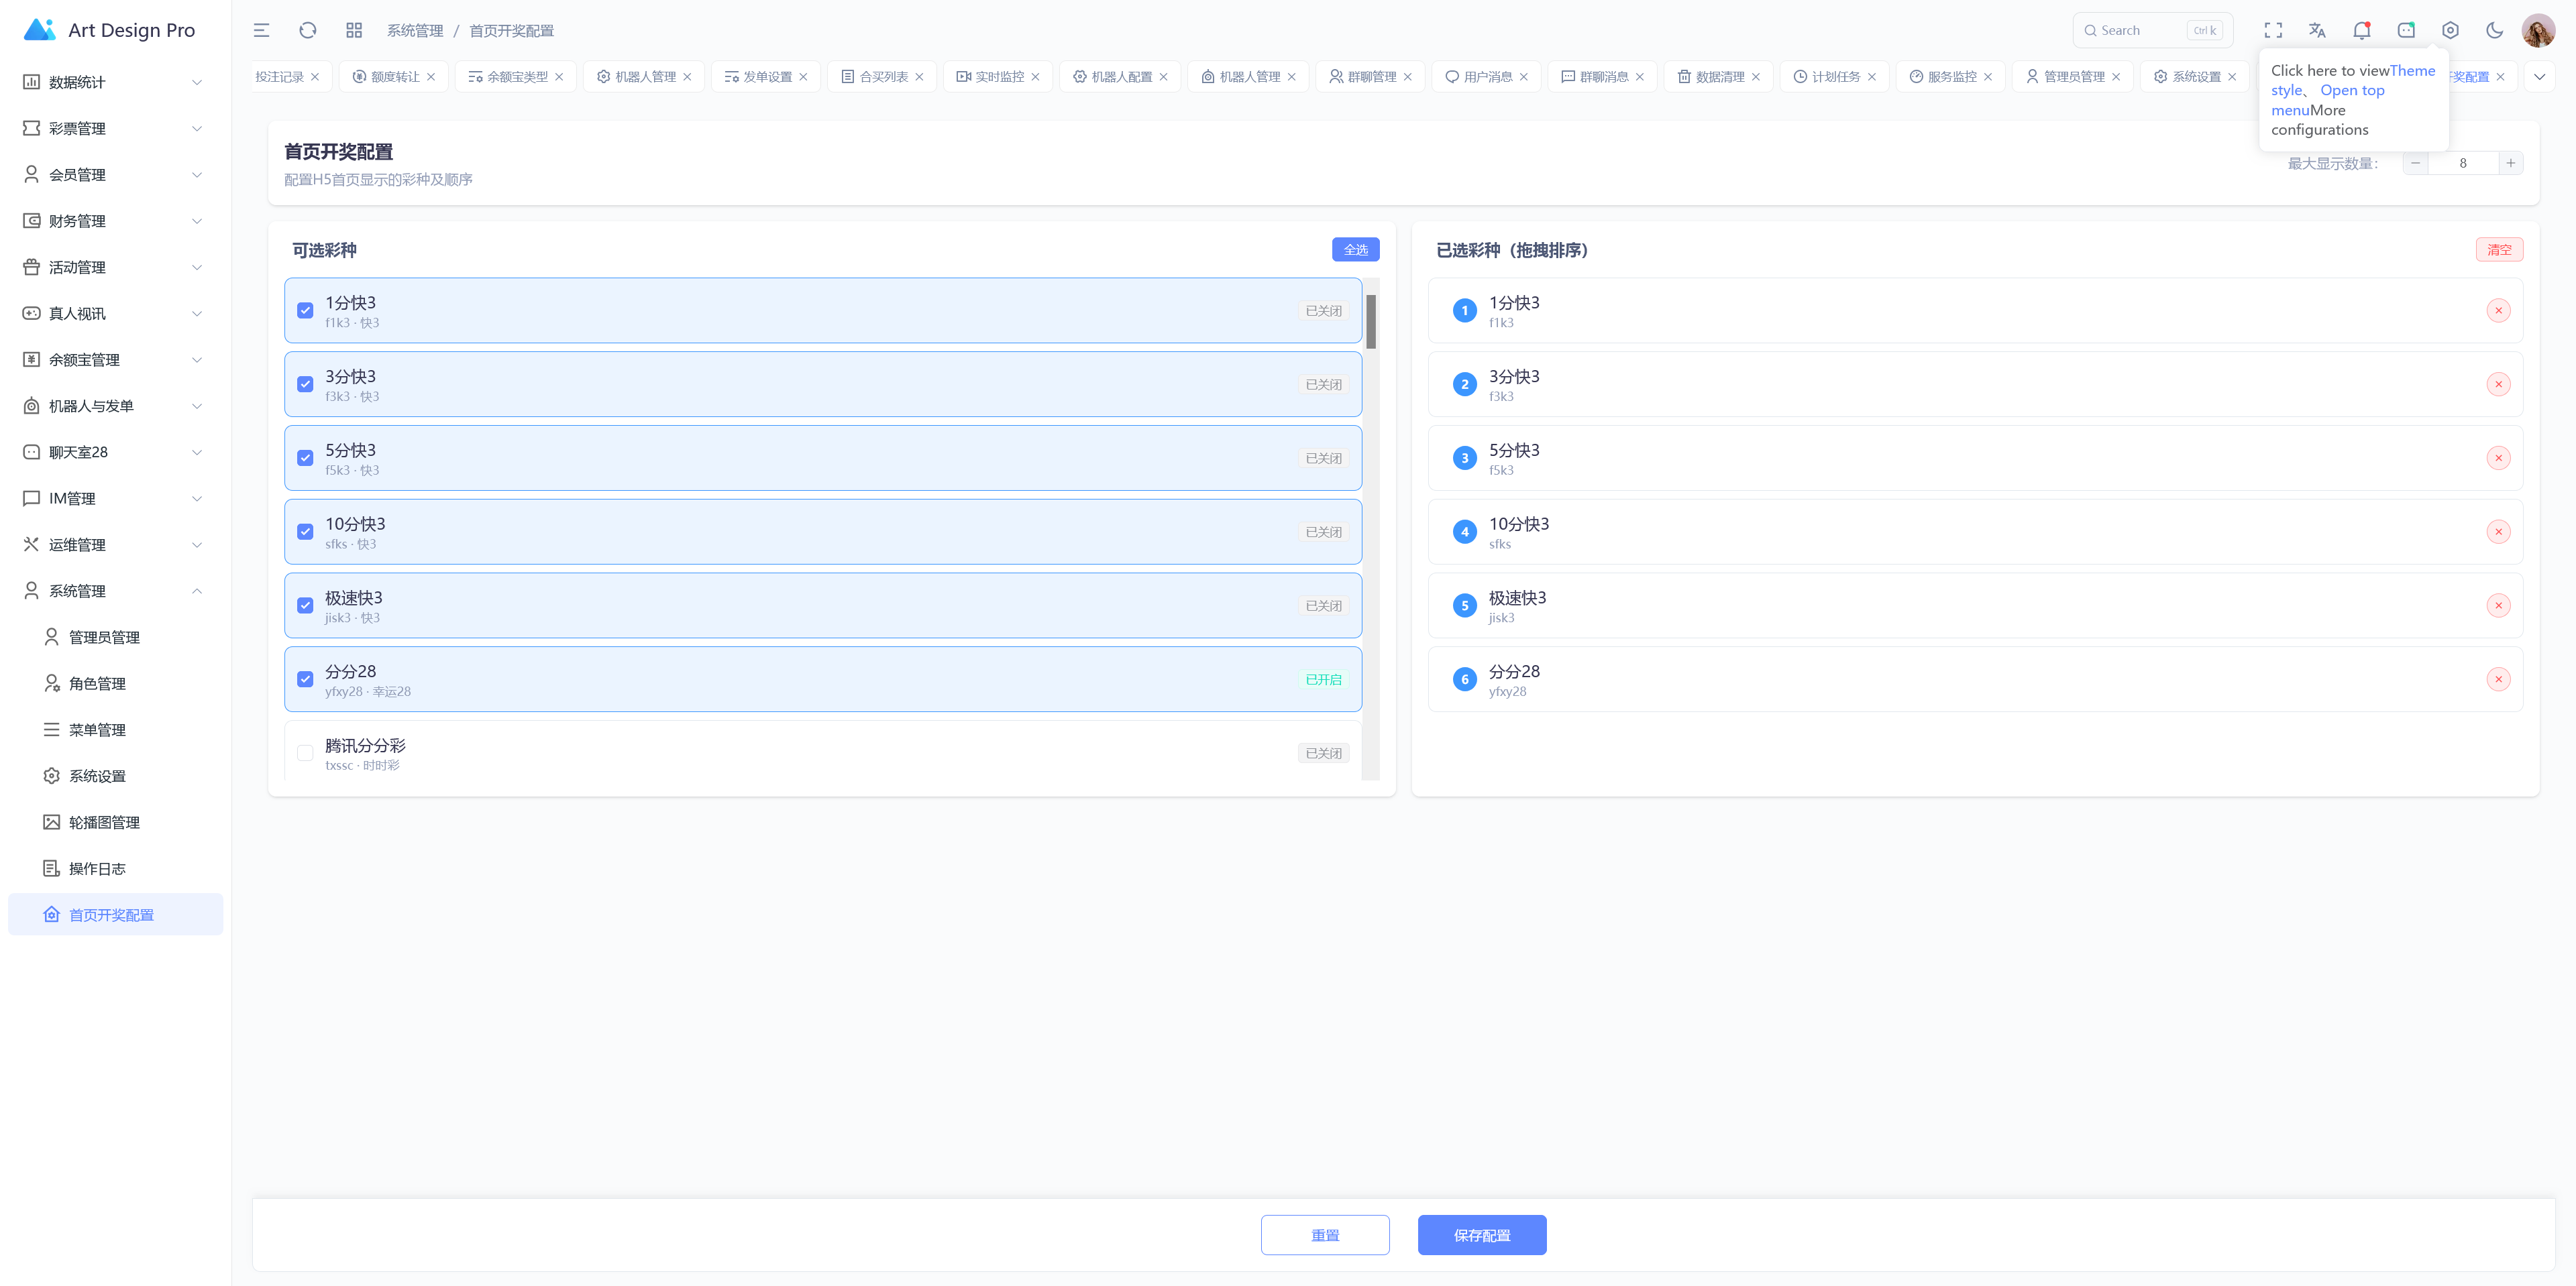This screenshot has height=1286, width=2576.
Task: Switch to dark mode moon icon
Action: 2494,30
